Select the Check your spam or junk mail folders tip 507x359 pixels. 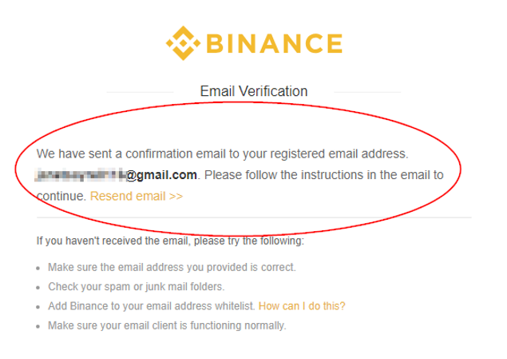pos(136,287)
